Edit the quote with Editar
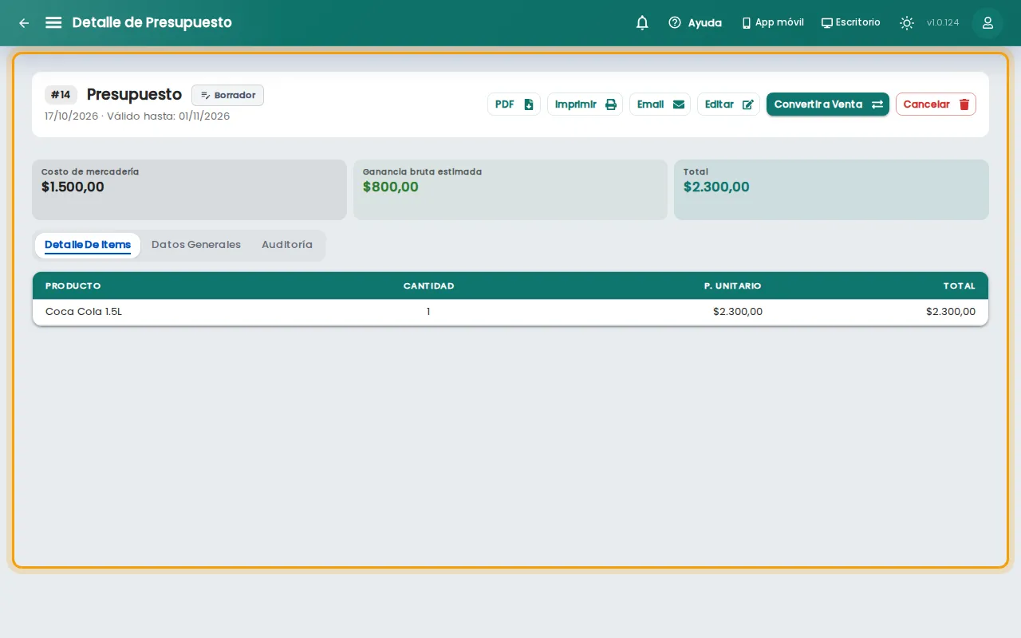Screen dimensions: 1021x638 [x=728, y=104]
